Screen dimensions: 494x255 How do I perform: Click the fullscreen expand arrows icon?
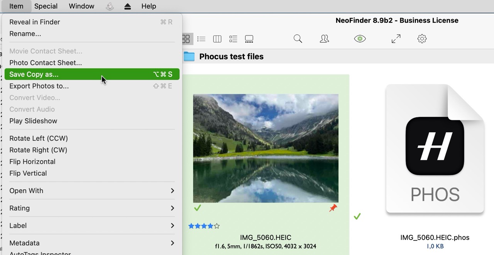point(396,39)
